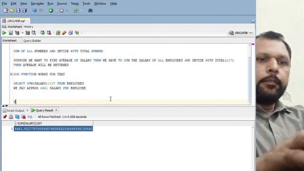The height and width of the screenshot is (171, 304).
Task: Click the Print icon in Query Result
Action: click(x=11, y=117)
